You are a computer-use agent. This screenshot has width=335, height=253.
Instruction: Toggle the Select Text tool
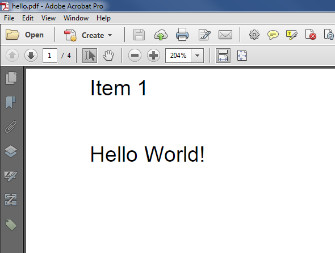[90, 56]
